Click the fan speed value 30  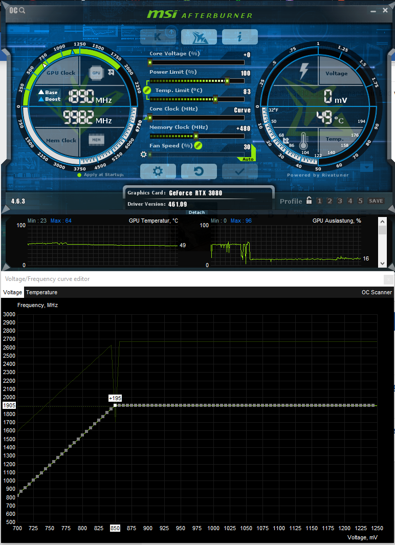[247, 147]
